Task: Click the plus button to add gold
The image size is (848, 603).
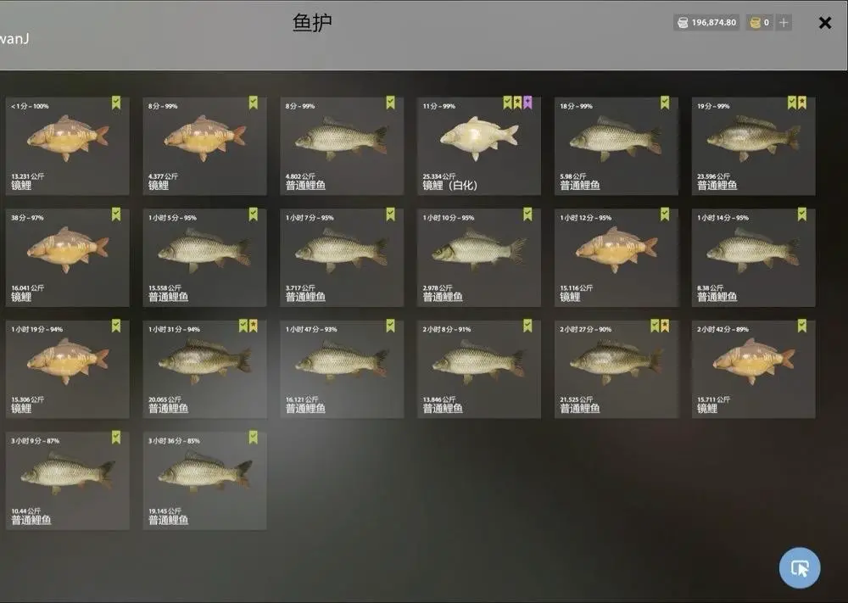Action: 784,23
